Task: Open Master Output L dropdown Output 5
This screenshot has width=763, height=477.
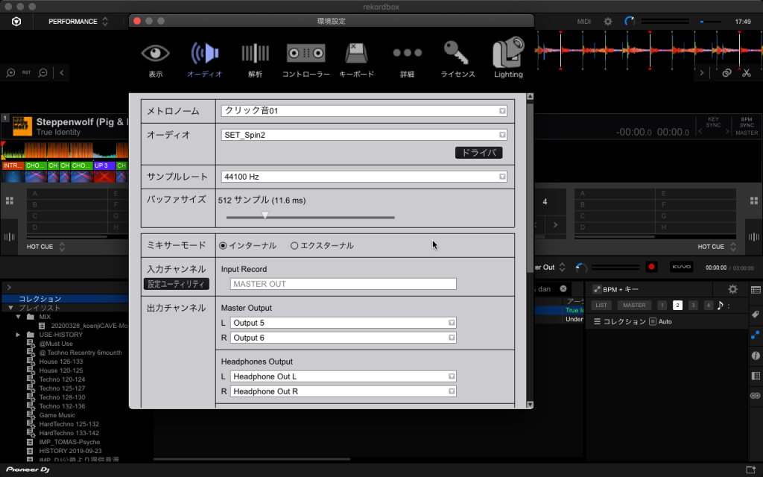Action: tap(343, 323)
